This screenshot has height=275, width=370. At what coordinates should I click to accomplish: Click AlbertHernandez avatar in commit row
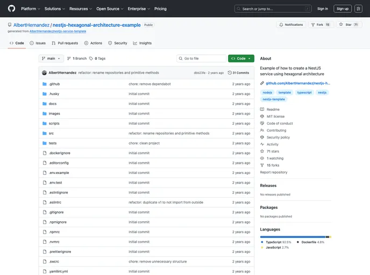(44, 73)
